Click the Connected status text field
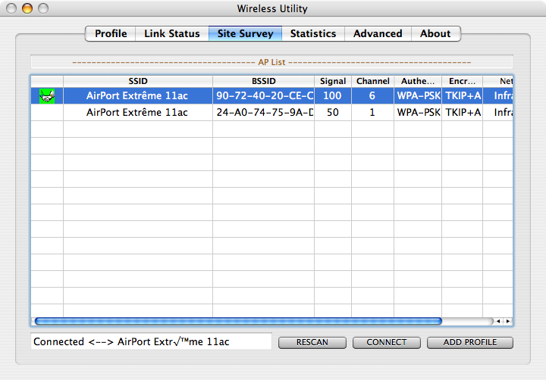Viewport: 546px width, 380px height. tap(151, 341)
